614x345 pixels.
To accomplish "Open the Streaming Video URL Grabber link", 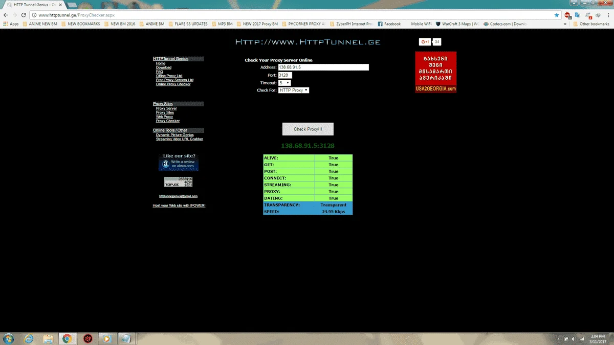I will coord(180,139).
